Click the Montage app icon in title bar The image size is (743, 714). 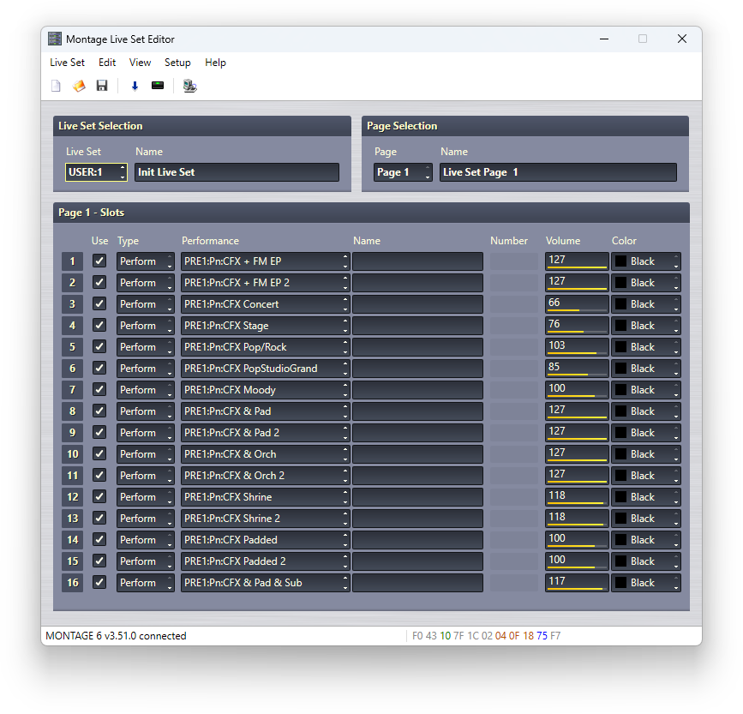coord(55,39)
